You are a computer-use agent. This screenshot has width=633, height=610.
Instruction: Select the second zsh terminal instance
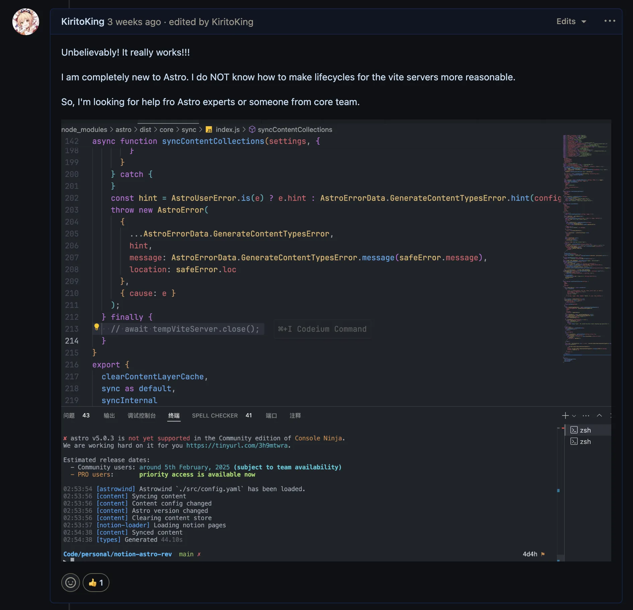[x=585, y=442]
